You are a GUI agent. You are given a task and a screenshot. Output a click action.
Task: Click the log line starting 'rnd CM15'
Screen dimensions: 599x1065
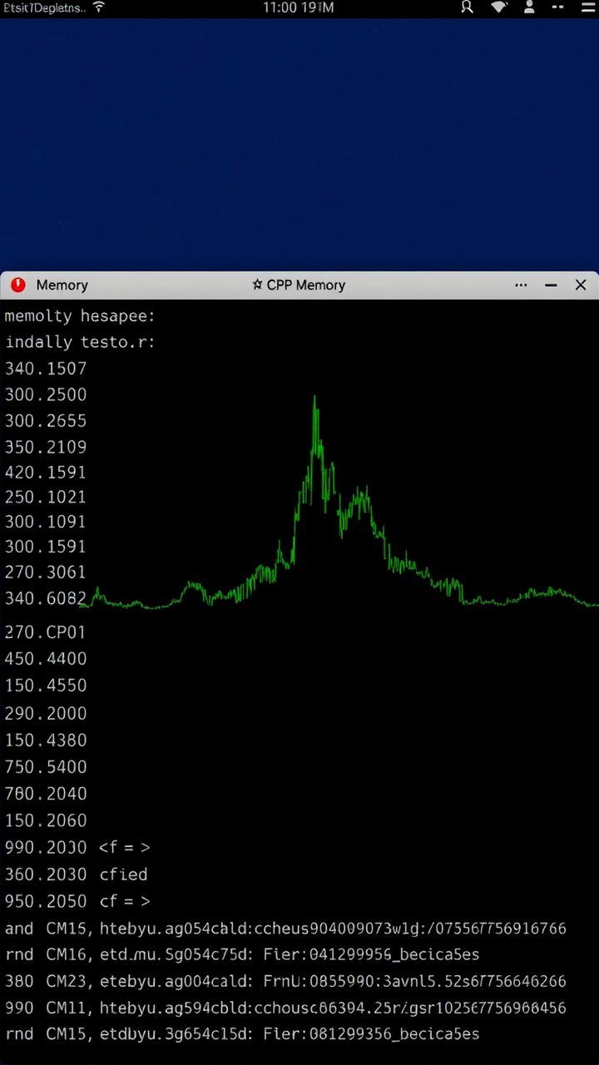(x=242, y=1034)
